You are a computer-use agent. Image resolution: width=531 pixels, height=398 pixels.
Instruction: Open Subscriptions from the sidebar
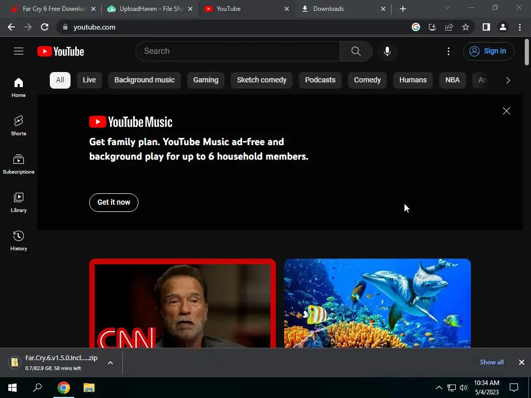19,164
